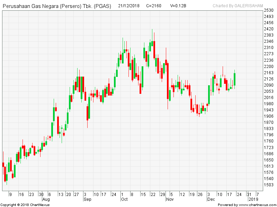
Task: Click the 2016 price level on the axis
Action: [269, 98]
